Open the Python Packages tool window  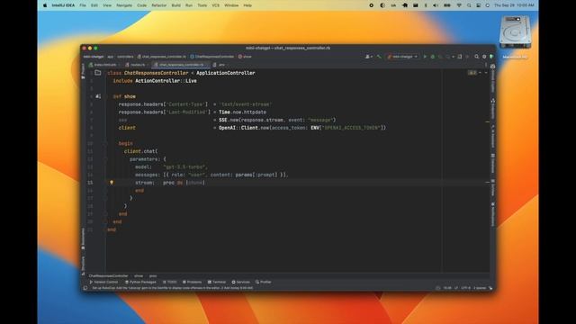(x=140, y=282)
